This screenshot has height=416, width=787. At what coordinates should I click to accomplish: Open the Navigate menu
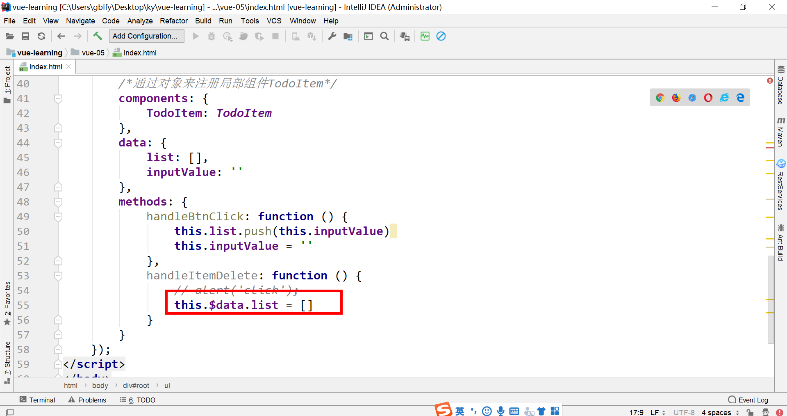coord(80,21)
